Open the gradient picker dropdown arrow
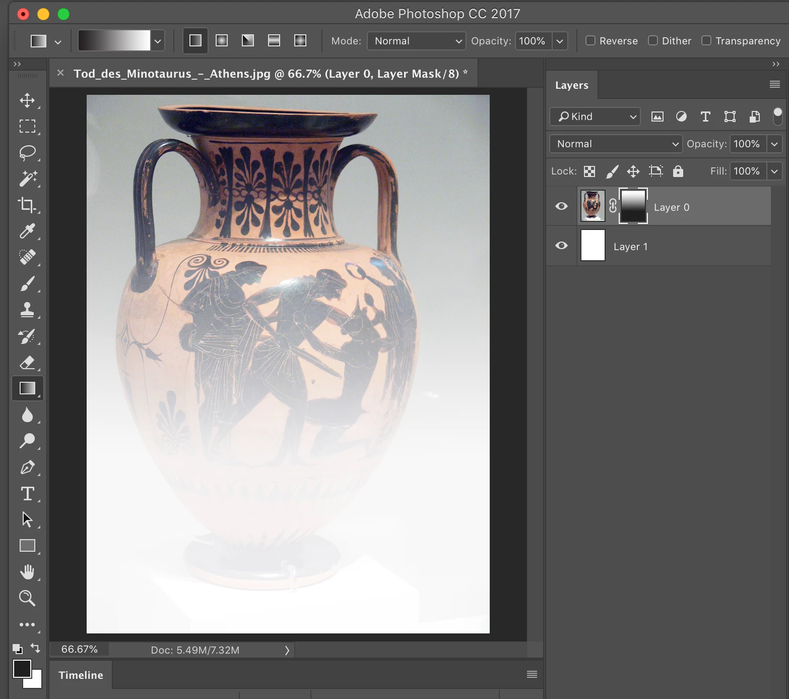Image resolution: width=789 pixels, height=699 pixels. pyautogui.click(x=158, y=41)
